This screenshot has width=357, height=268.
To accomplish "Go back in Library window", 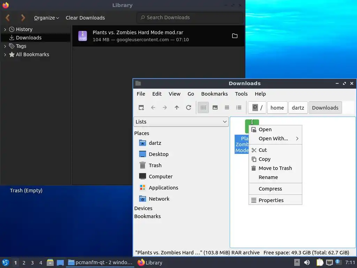I will 8,17.
